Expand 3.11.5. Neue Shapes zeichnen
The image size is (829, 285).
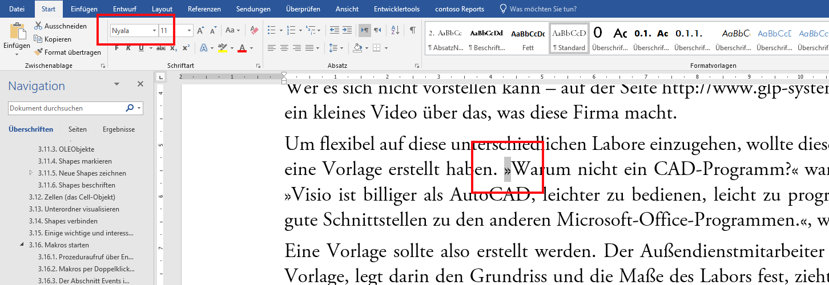(x=31, y=173)
